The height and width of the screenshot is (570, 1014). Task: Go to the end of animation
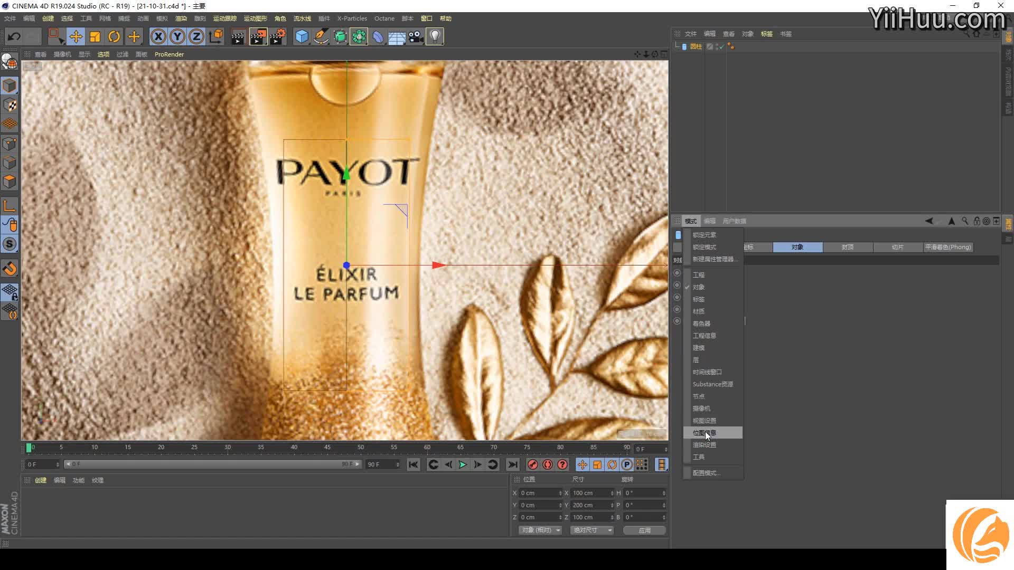click(512, 464)
